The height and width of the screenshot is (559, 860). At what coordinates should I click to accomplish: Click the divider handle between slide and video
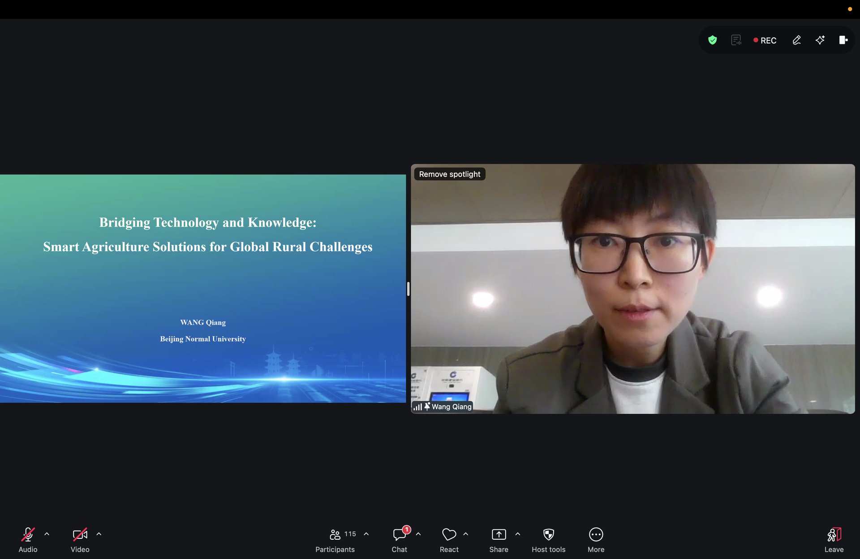(x=408, y=289)
